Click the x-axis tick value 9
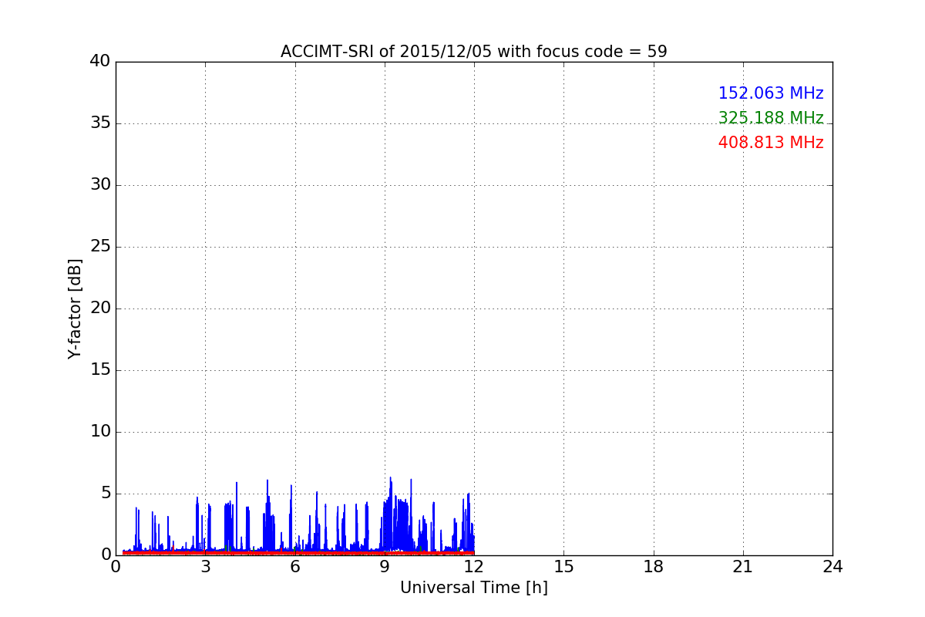925x617 pixels. (x=385, y=567)
